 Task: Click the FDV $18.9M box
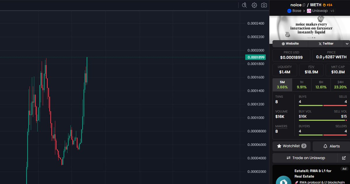tap(311, 70)
